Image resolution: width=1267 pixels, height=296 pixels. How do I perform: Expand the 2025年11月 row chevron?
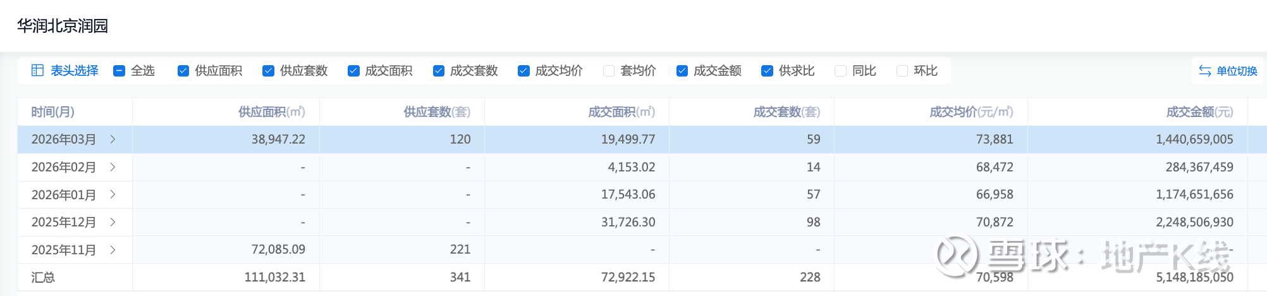tap(113, 250)
